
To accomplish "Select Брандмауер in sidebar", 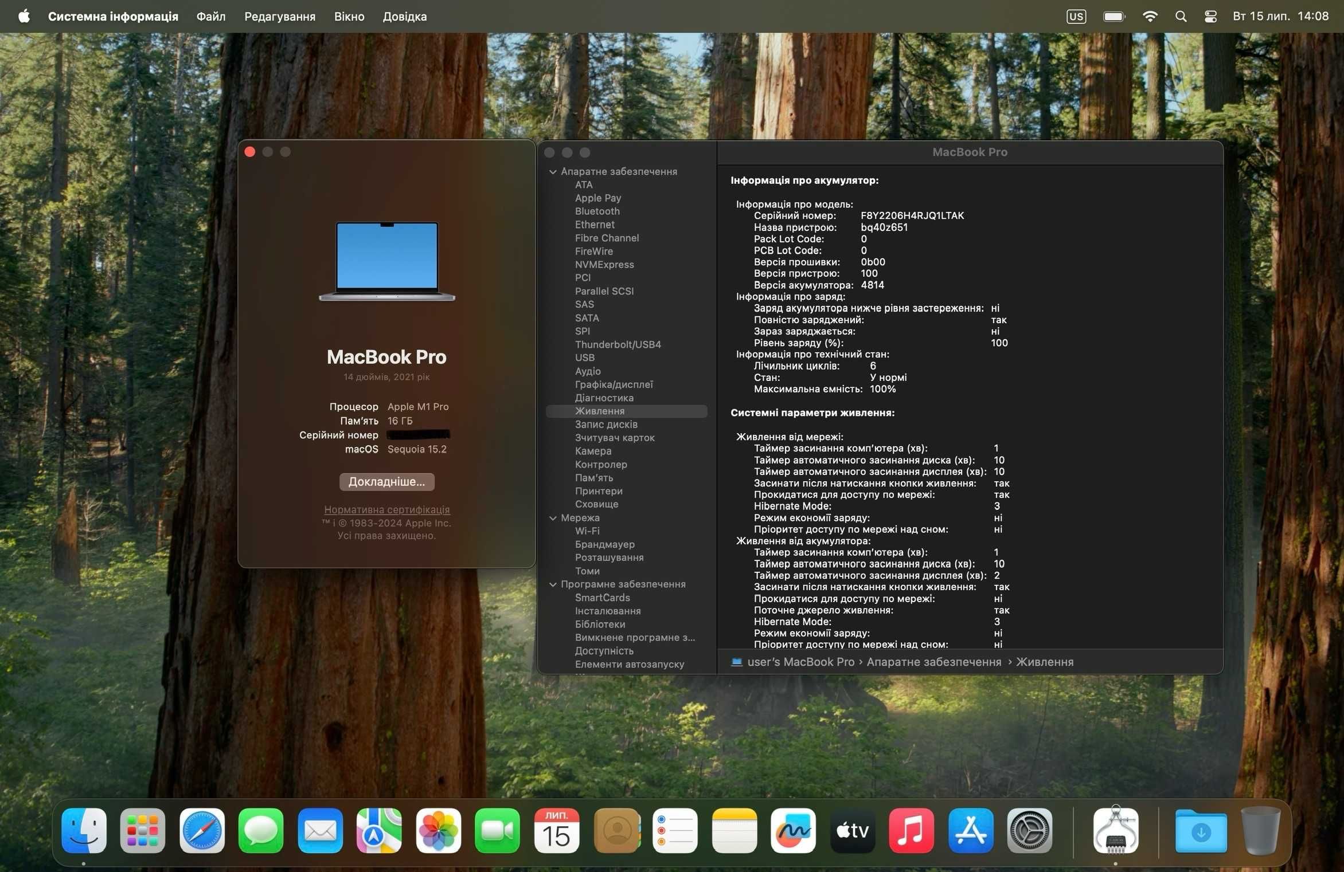I will pos(604,544).
